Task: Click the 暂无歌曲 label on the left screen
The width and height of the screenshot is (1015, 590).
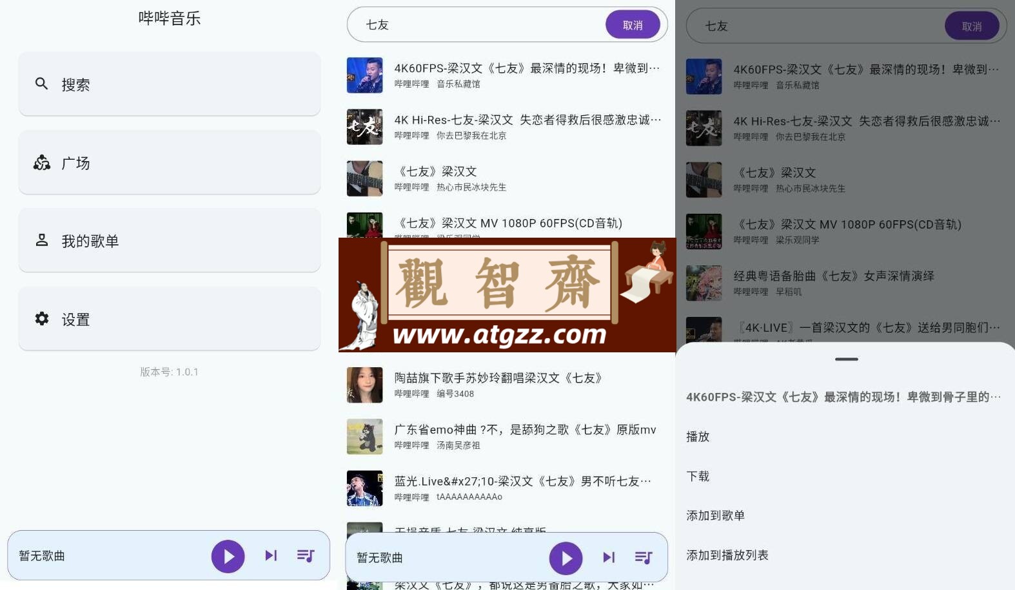Action: (x=42, y=556)
